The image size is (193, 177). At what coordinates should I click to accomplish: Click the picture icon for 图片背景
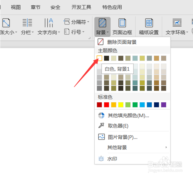point(101,137)
